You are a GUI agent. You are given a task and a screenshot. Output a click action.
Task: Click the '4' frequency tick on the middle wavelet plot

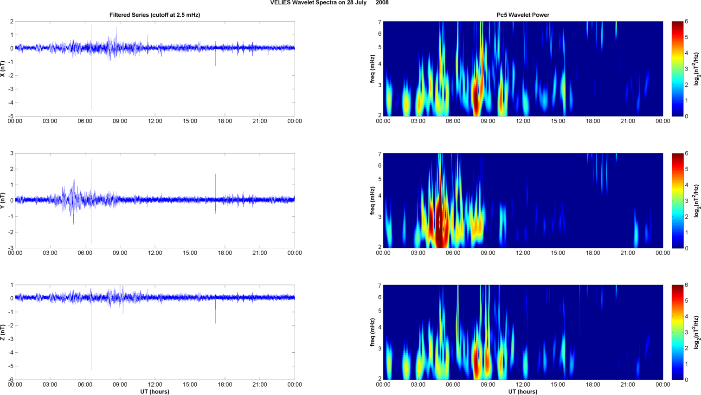379,196
